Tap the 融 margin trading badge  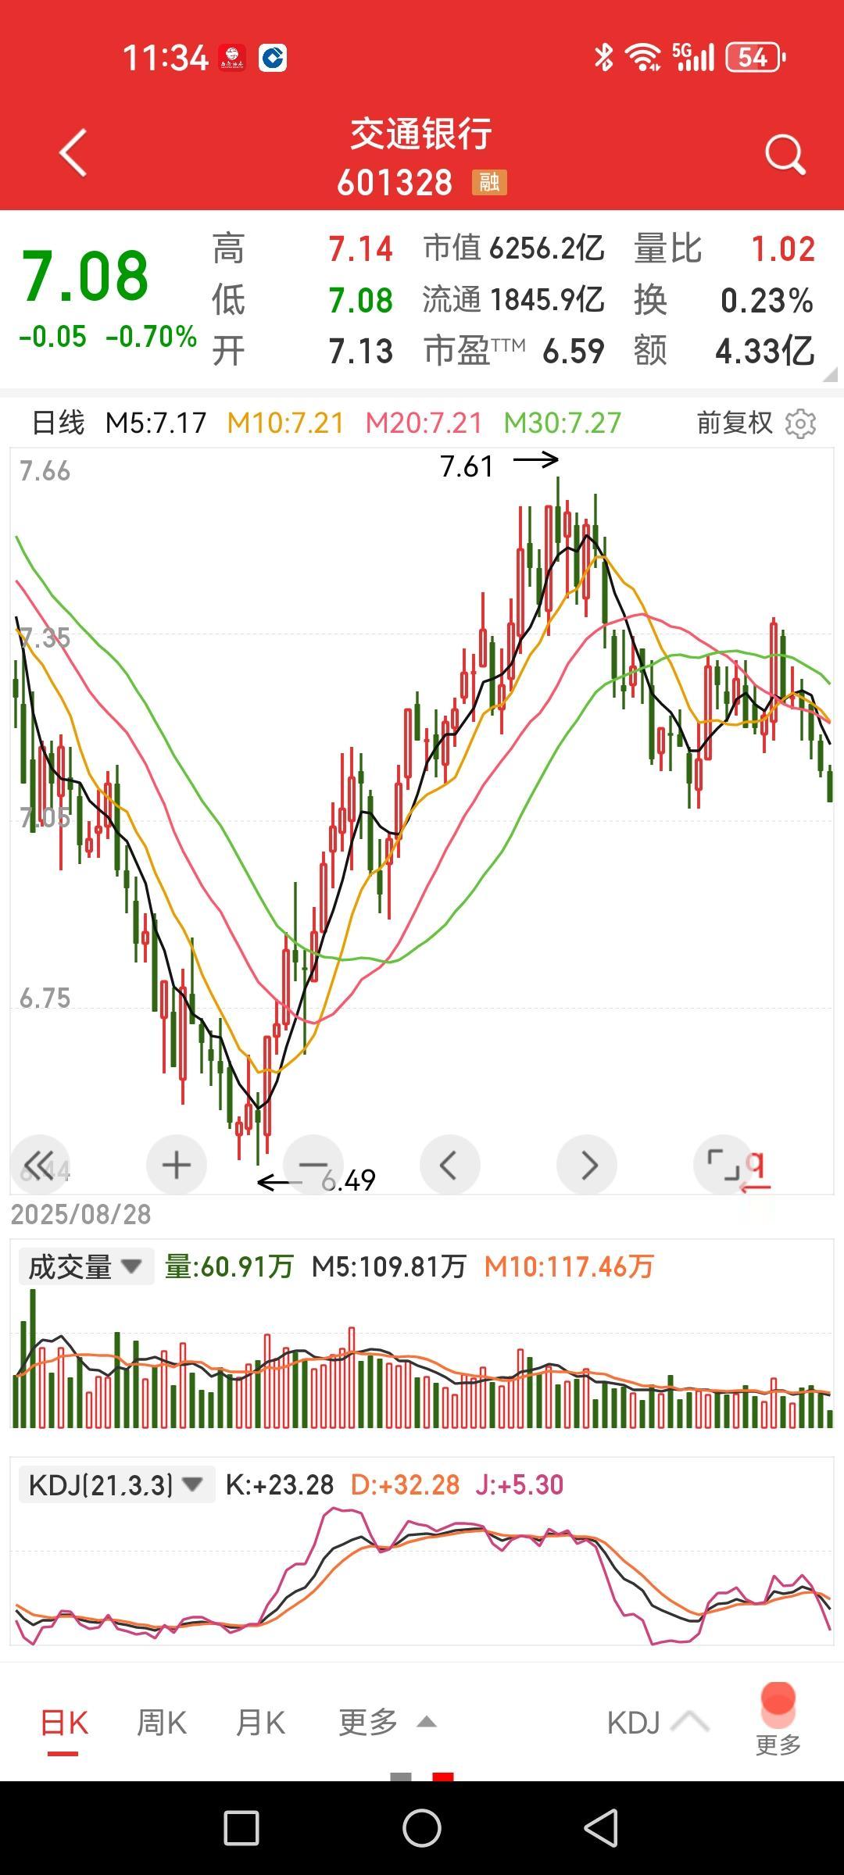[x=489, y=182]
